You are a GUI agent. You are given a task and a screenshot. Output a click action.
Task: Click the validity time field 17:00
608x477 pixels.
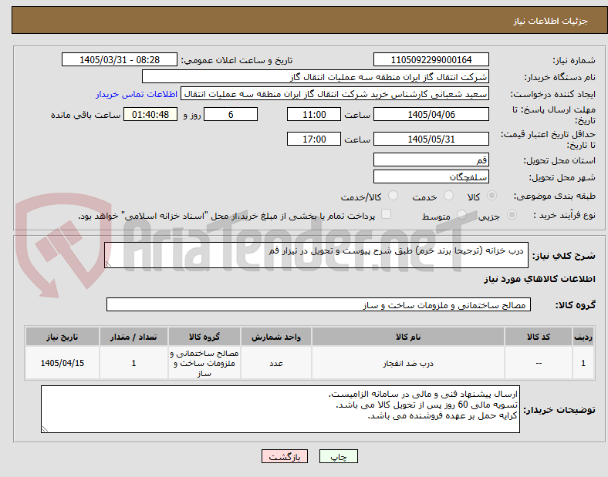(314, 139)
